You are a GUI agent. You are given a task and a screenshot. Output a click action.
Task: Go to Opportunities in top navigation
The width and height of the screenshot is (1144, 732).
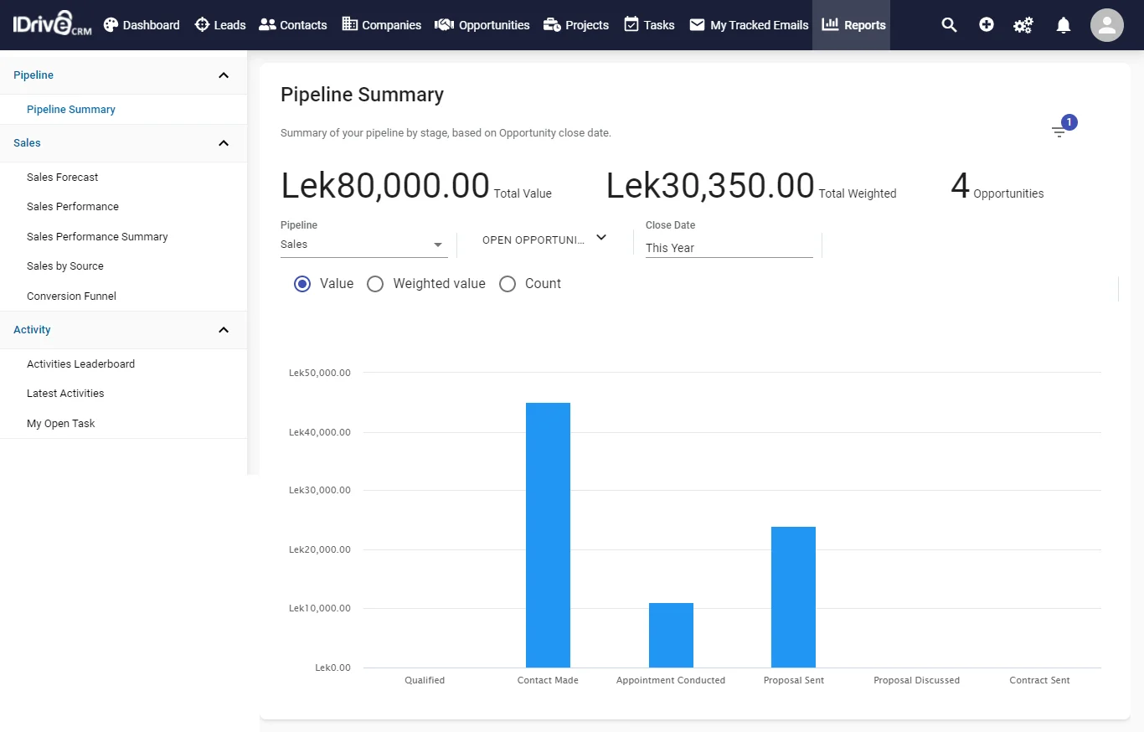tap(482, 25)
